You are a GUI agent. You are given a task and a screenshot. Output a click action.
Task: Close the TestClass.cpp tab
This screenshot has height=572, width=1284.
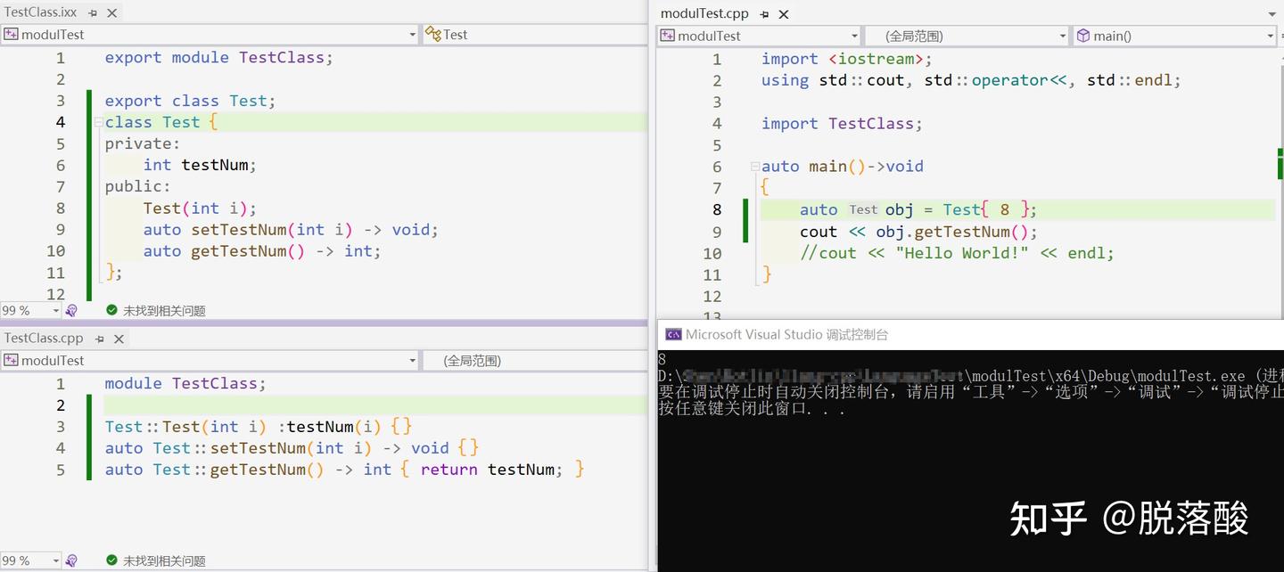[x=119, y=339]
